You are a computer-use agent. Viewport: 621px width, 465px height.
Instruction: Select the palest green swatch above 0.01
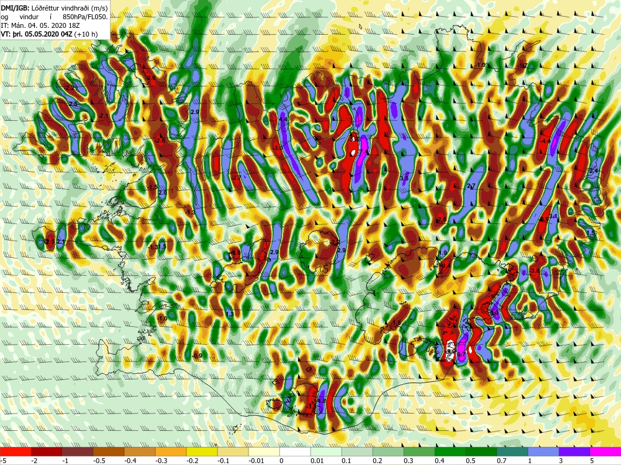pyautogui.click(x=326, y=451)
